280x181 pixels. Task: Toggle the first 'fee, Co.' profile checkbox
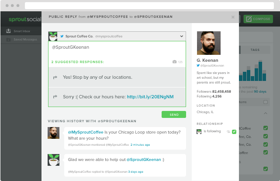pyautogui.click(x=266, y=136)
